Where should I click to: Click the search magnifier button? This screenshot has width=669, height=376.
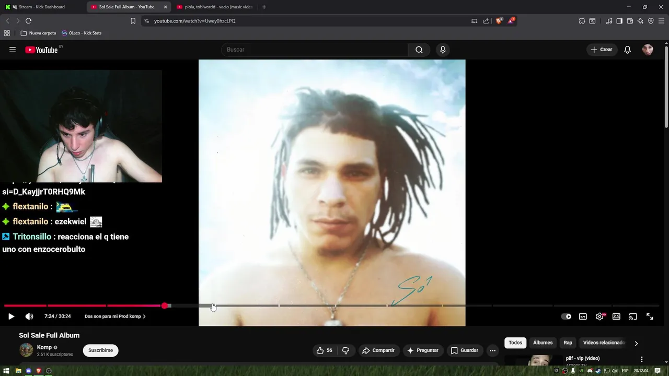[419, 50]
